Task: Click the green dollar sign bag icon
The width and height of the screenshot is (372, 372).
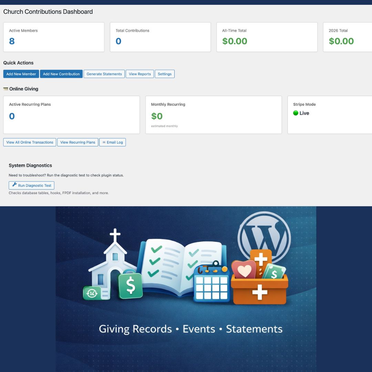Action: (130, 285)
